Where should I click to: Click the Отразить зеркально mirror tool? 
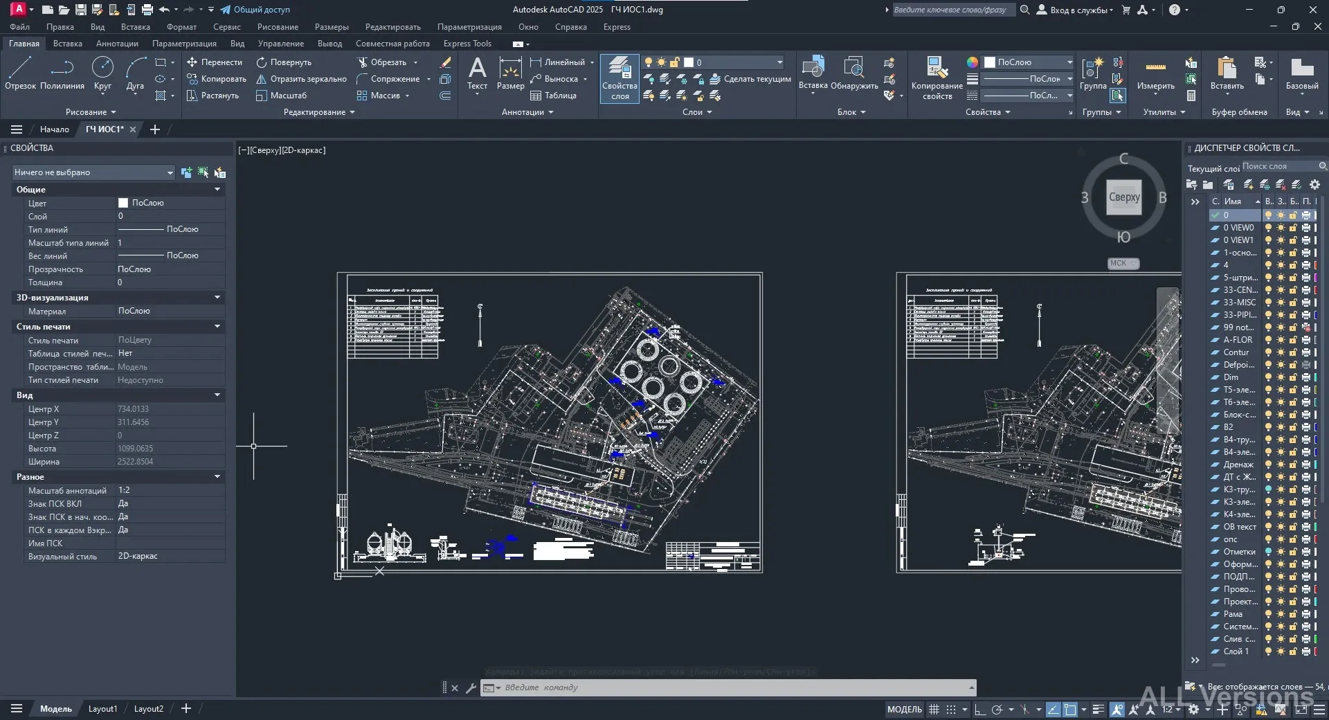(301, 79)
